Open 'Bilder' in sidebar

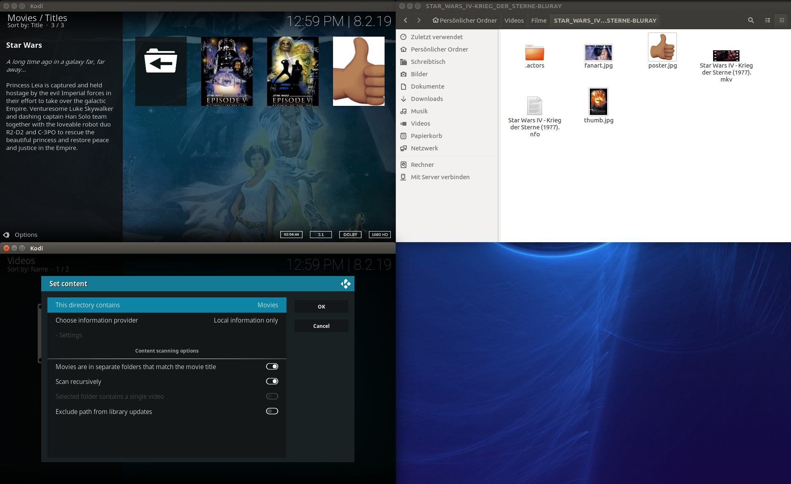tap(447, 74)
